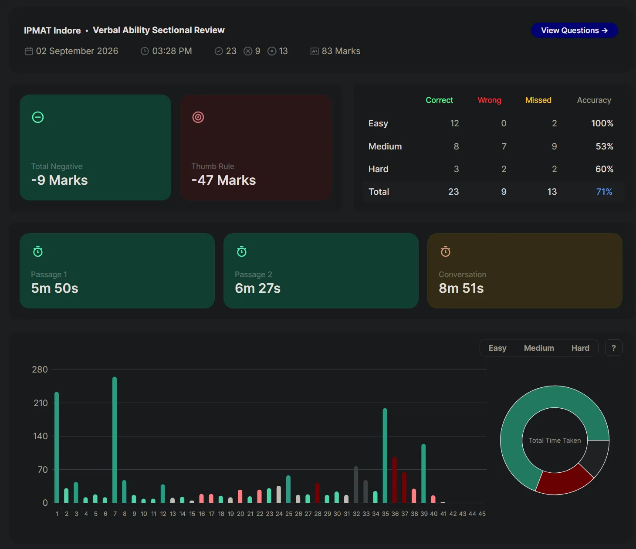Click the minus circle icon on Total Negative card
Screen dimensions: 636x549
38,117
